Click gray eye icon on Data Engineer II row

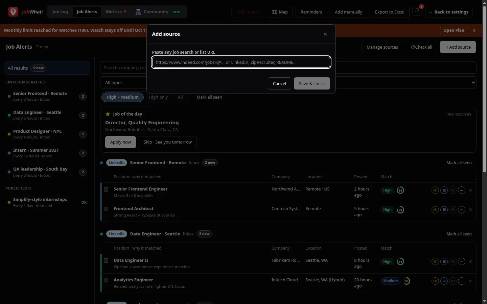[x=453, y=261]
